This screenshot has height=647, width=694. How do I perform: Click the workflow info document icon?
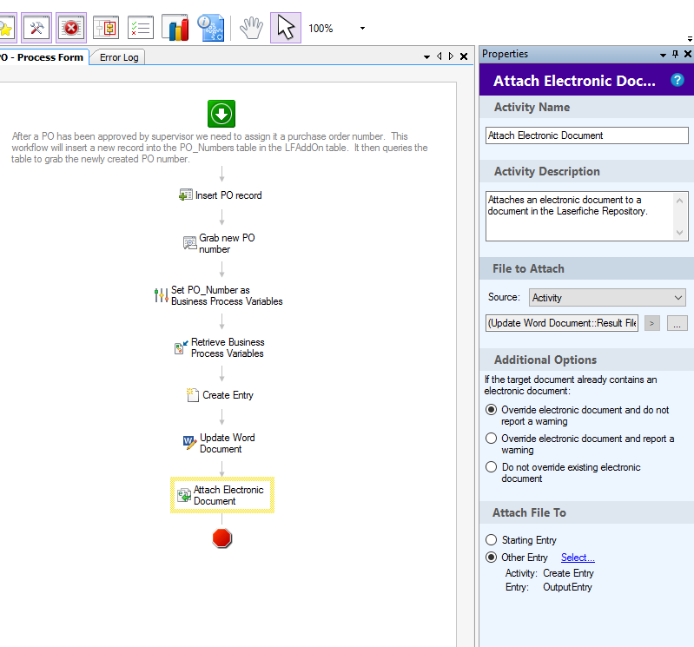[211, 29]
